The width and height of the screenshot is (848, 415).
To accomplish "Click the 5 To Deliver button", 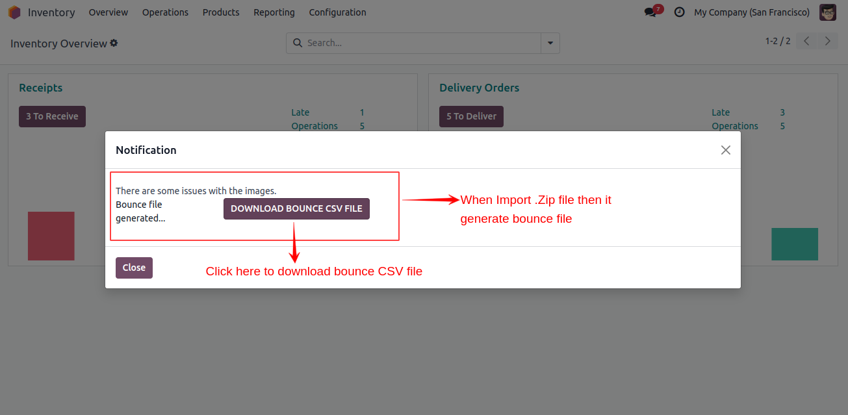I will (x=471, y=116).
